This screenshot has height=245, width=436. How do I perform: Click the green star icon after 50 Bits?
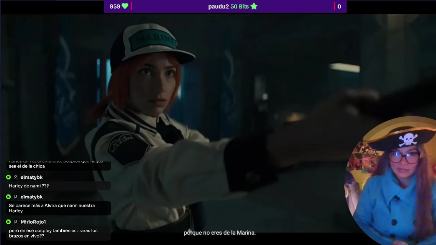click(x=254, y=6)
